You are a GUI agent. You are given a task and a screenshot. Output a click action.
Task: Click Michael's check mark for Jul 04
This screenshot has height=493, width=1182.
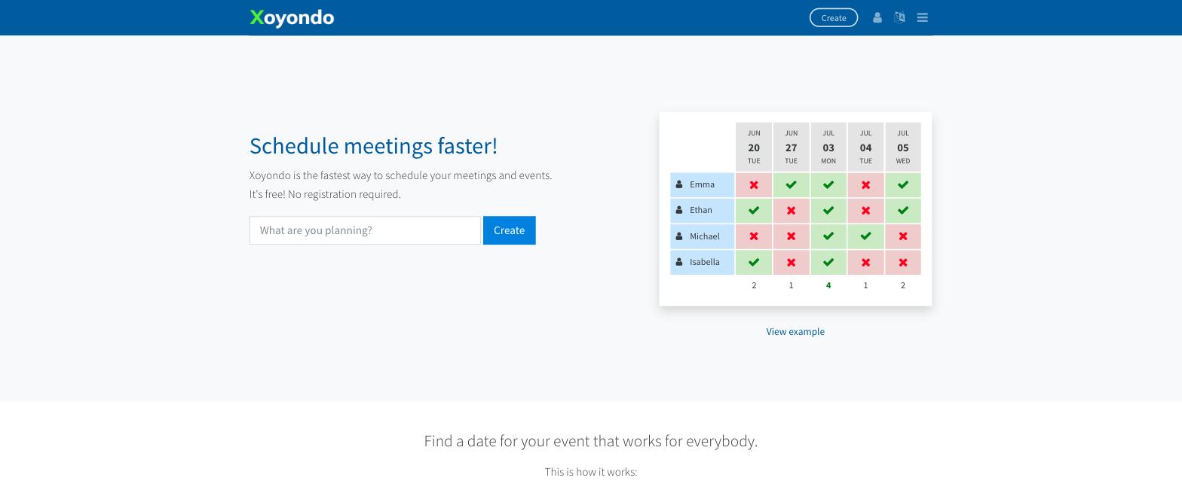pos(865,236)
